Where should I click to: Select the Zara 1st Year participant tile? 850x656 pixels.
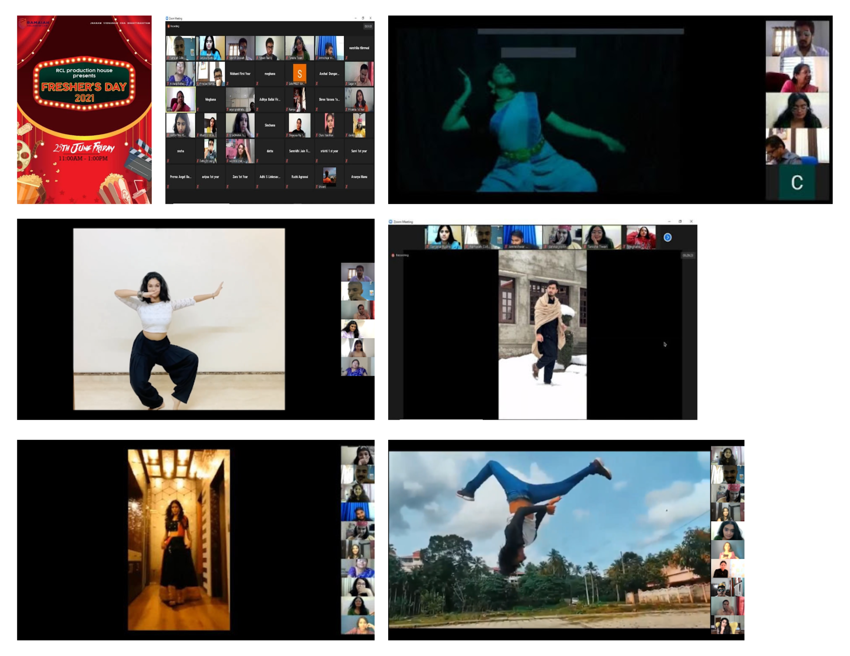coord(240,177)
